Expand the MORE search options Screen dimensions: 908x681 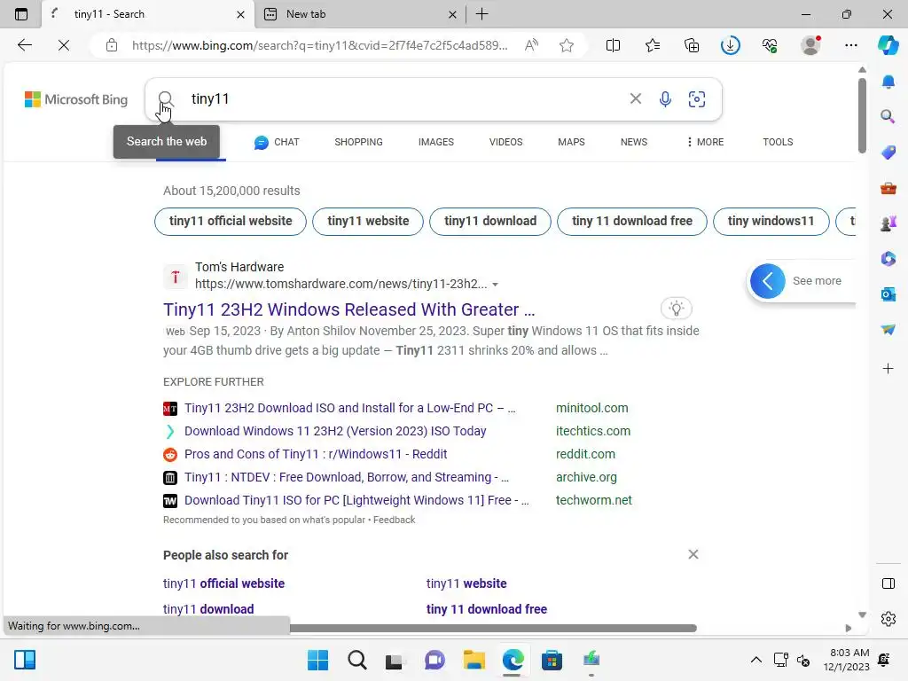tap(705, 142)
